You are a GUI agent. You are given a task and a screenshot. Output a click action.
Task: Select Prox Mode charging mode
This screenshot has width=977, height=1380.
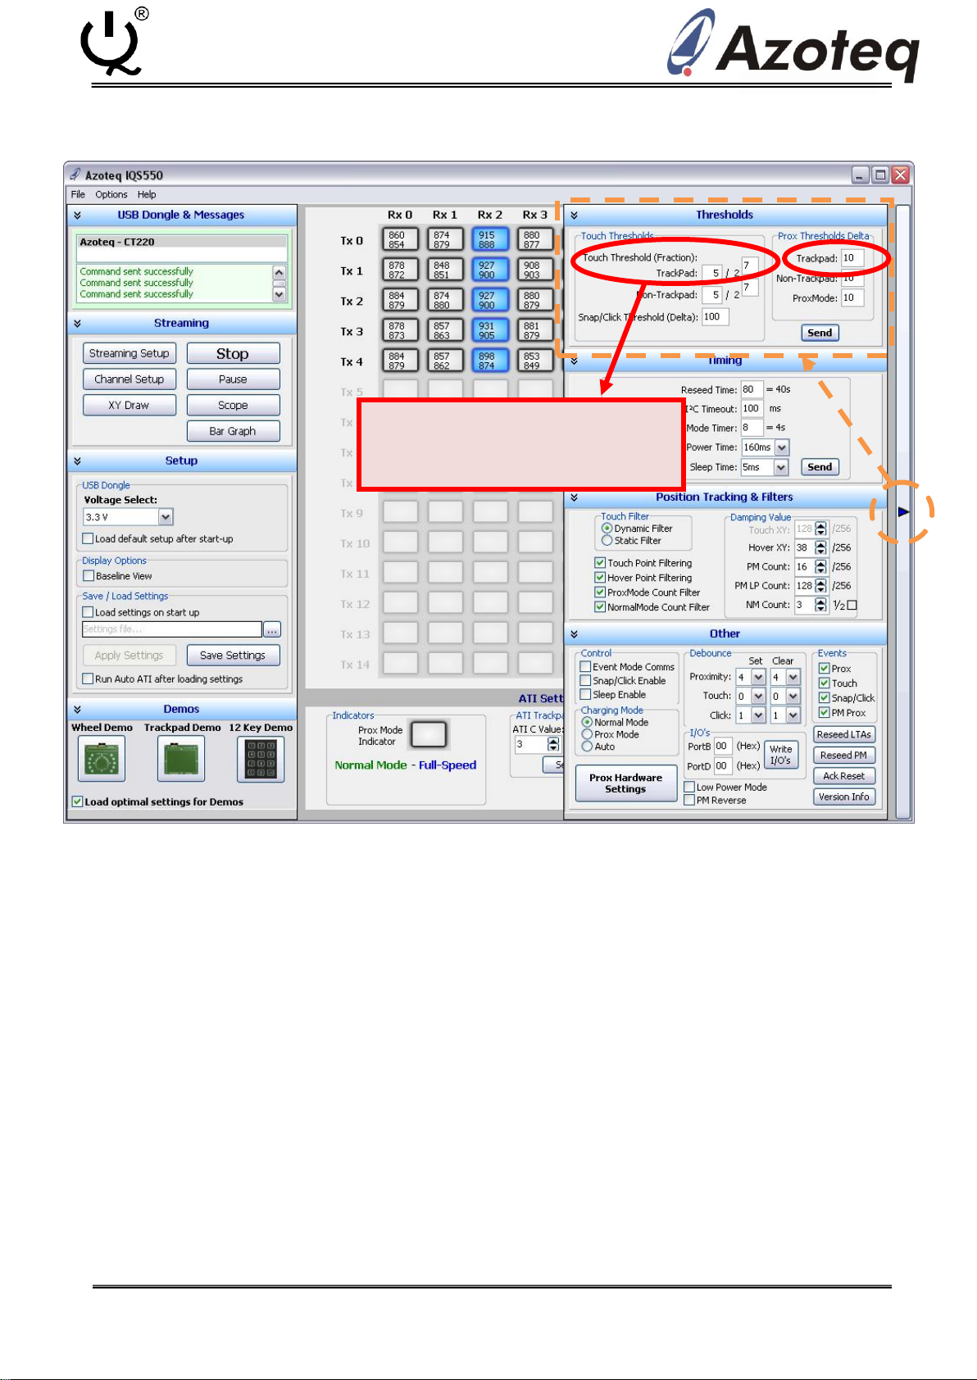tap(587, 734)
